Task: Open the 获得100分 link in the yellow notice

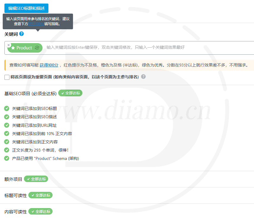Action: (49, 65)
